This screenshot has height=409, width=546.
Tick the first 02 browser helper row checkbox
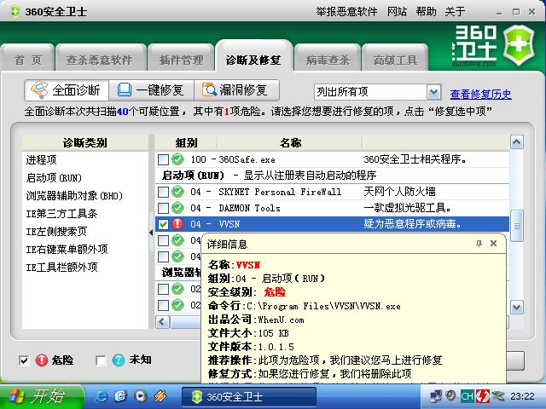pyautogui.click(x=163, y=289)
